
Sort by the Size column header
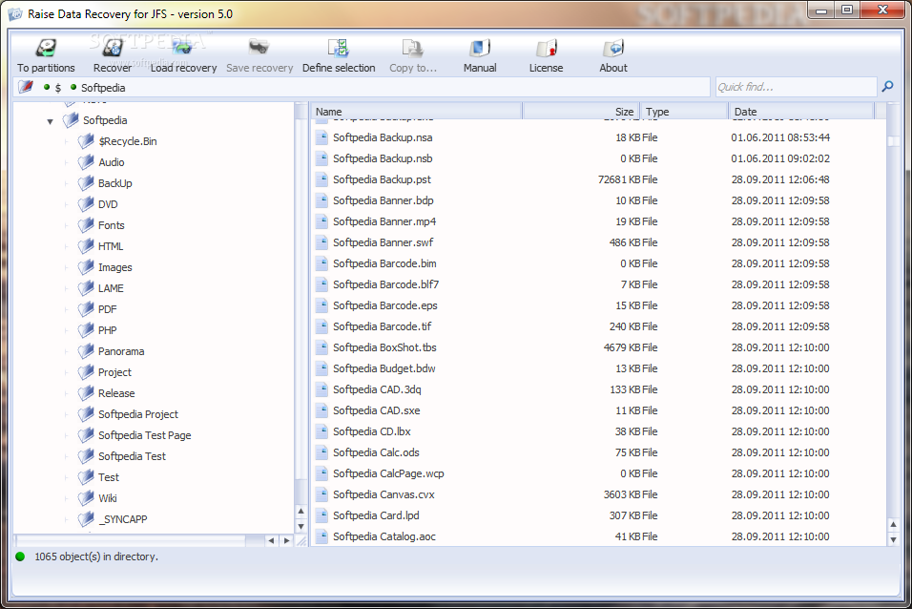coord(581,111)
